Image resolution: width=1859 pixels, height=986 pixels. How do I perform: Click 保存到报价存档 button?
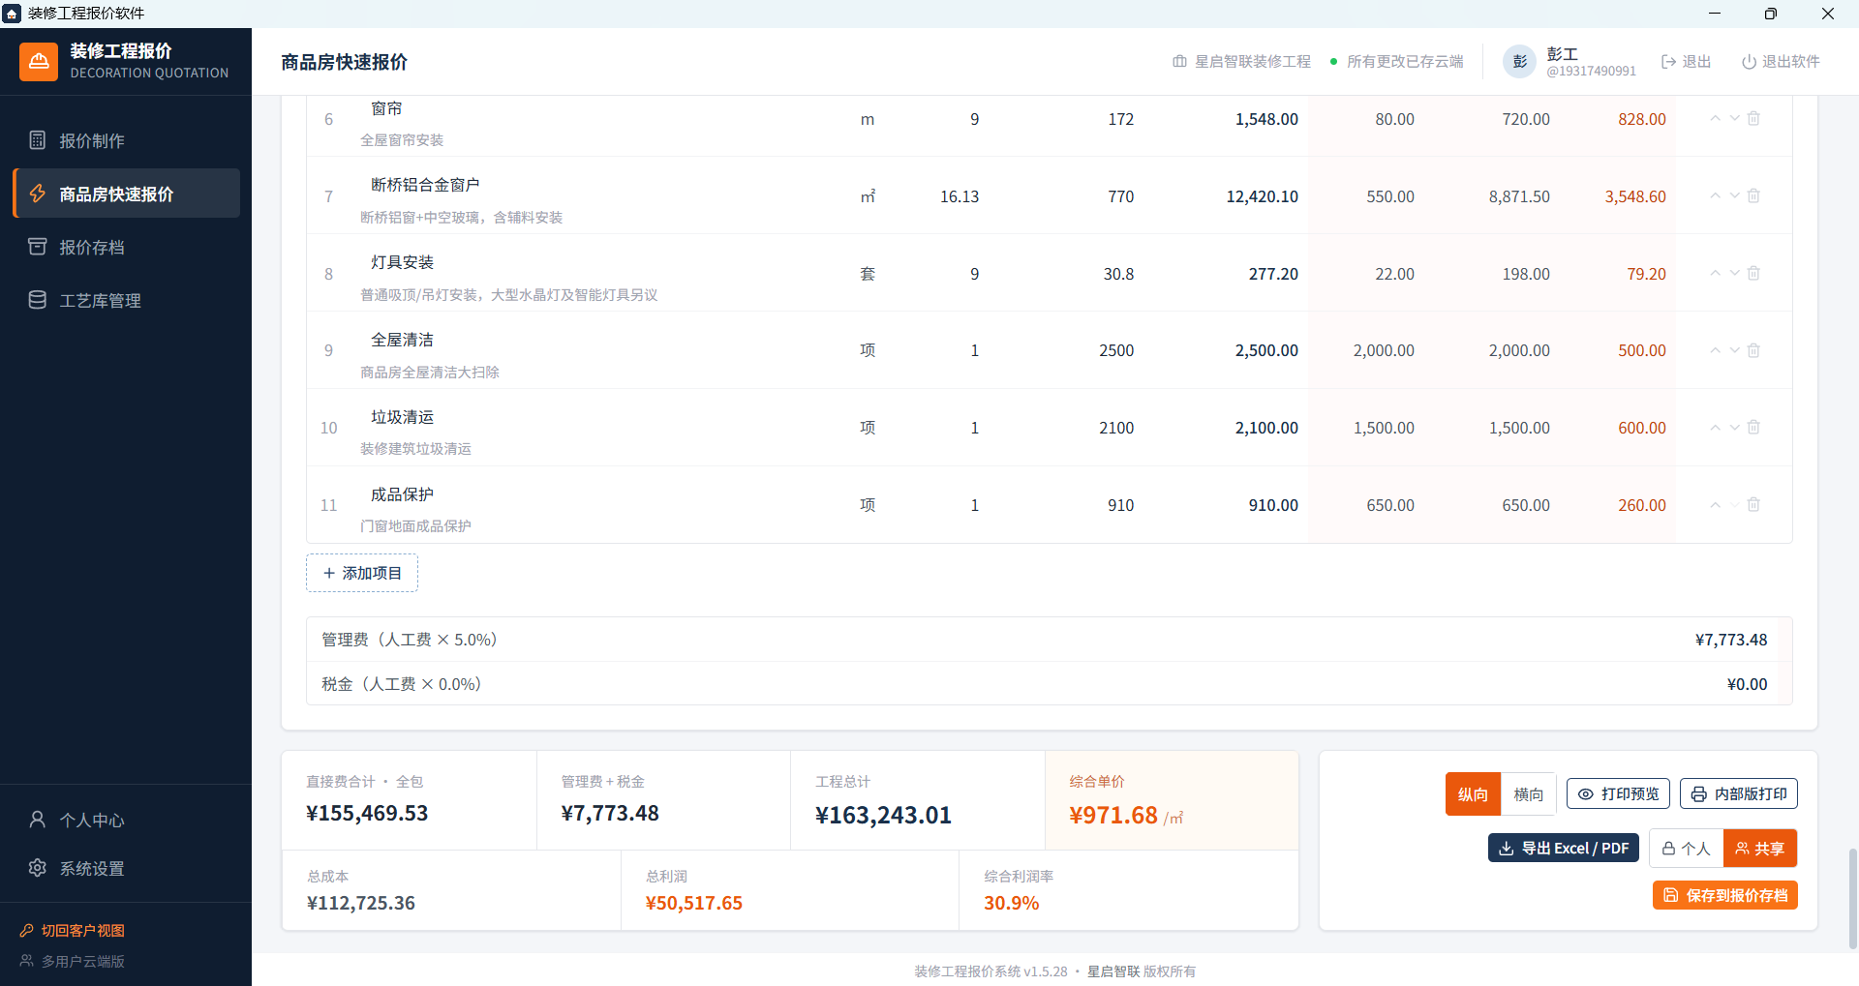click(x=1725, y=895)
